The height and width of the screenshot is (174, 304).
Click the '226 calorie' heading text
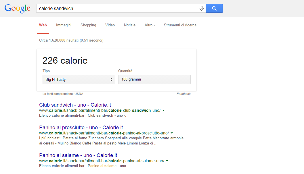pyautogui.click(x=65, y=60)
